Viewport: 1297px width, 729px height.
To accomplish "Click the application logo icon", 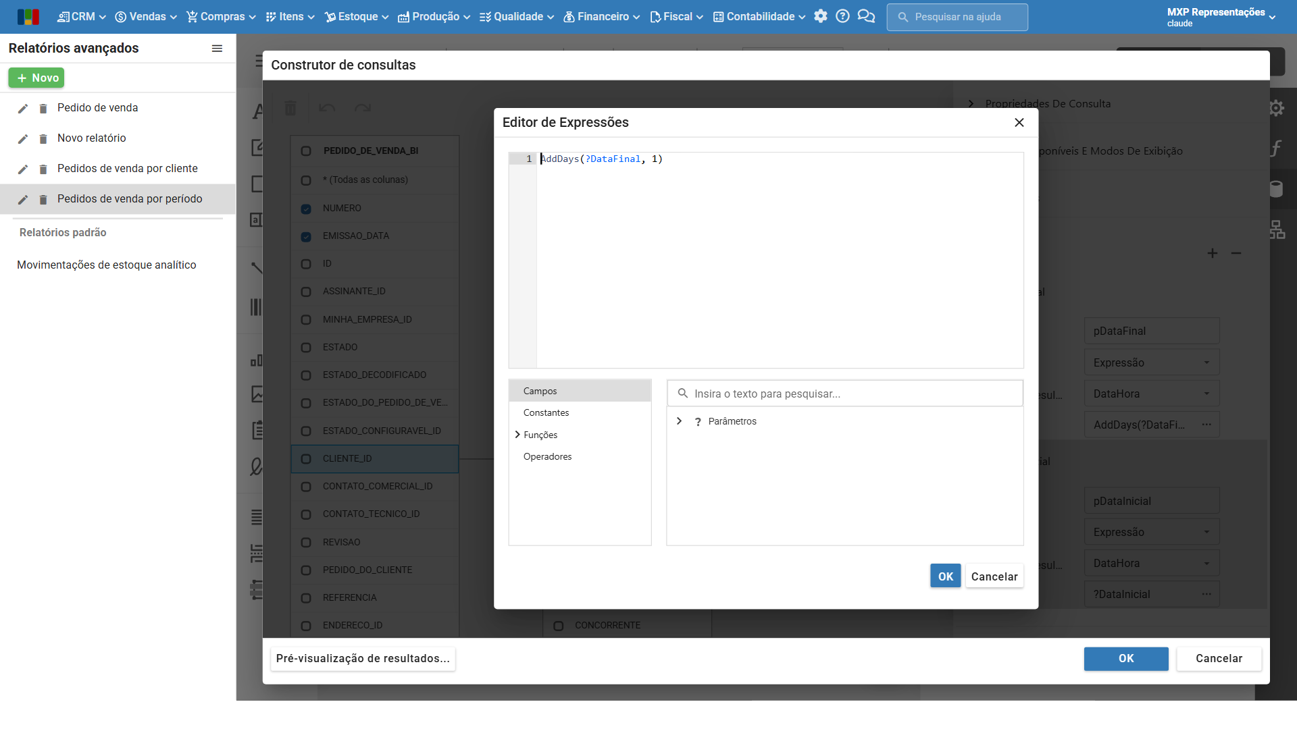I will pos(28,17).
